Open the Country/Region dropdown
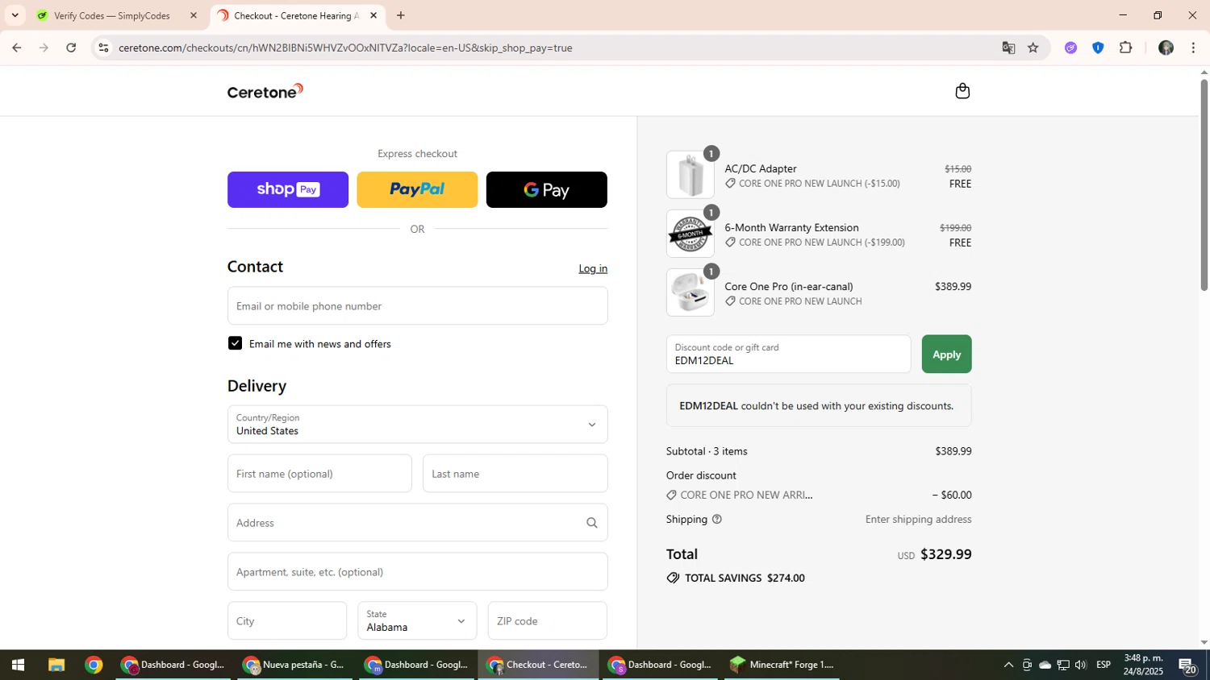This screenshot has width=1210, height=680. (417, 425)
